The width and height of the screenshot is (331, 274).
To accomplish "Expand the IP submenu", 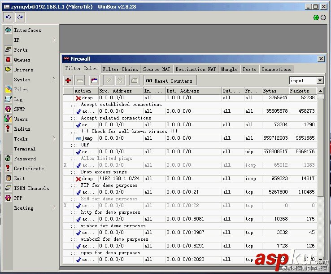I will click(x=54, y=40).
